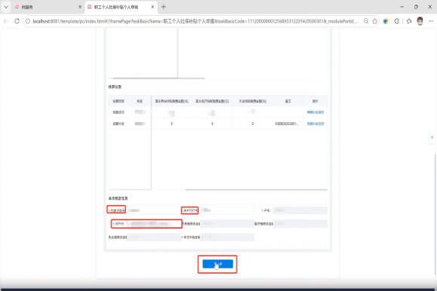Click the 失业保险缴费金额 column header

[x=252, y=101]
